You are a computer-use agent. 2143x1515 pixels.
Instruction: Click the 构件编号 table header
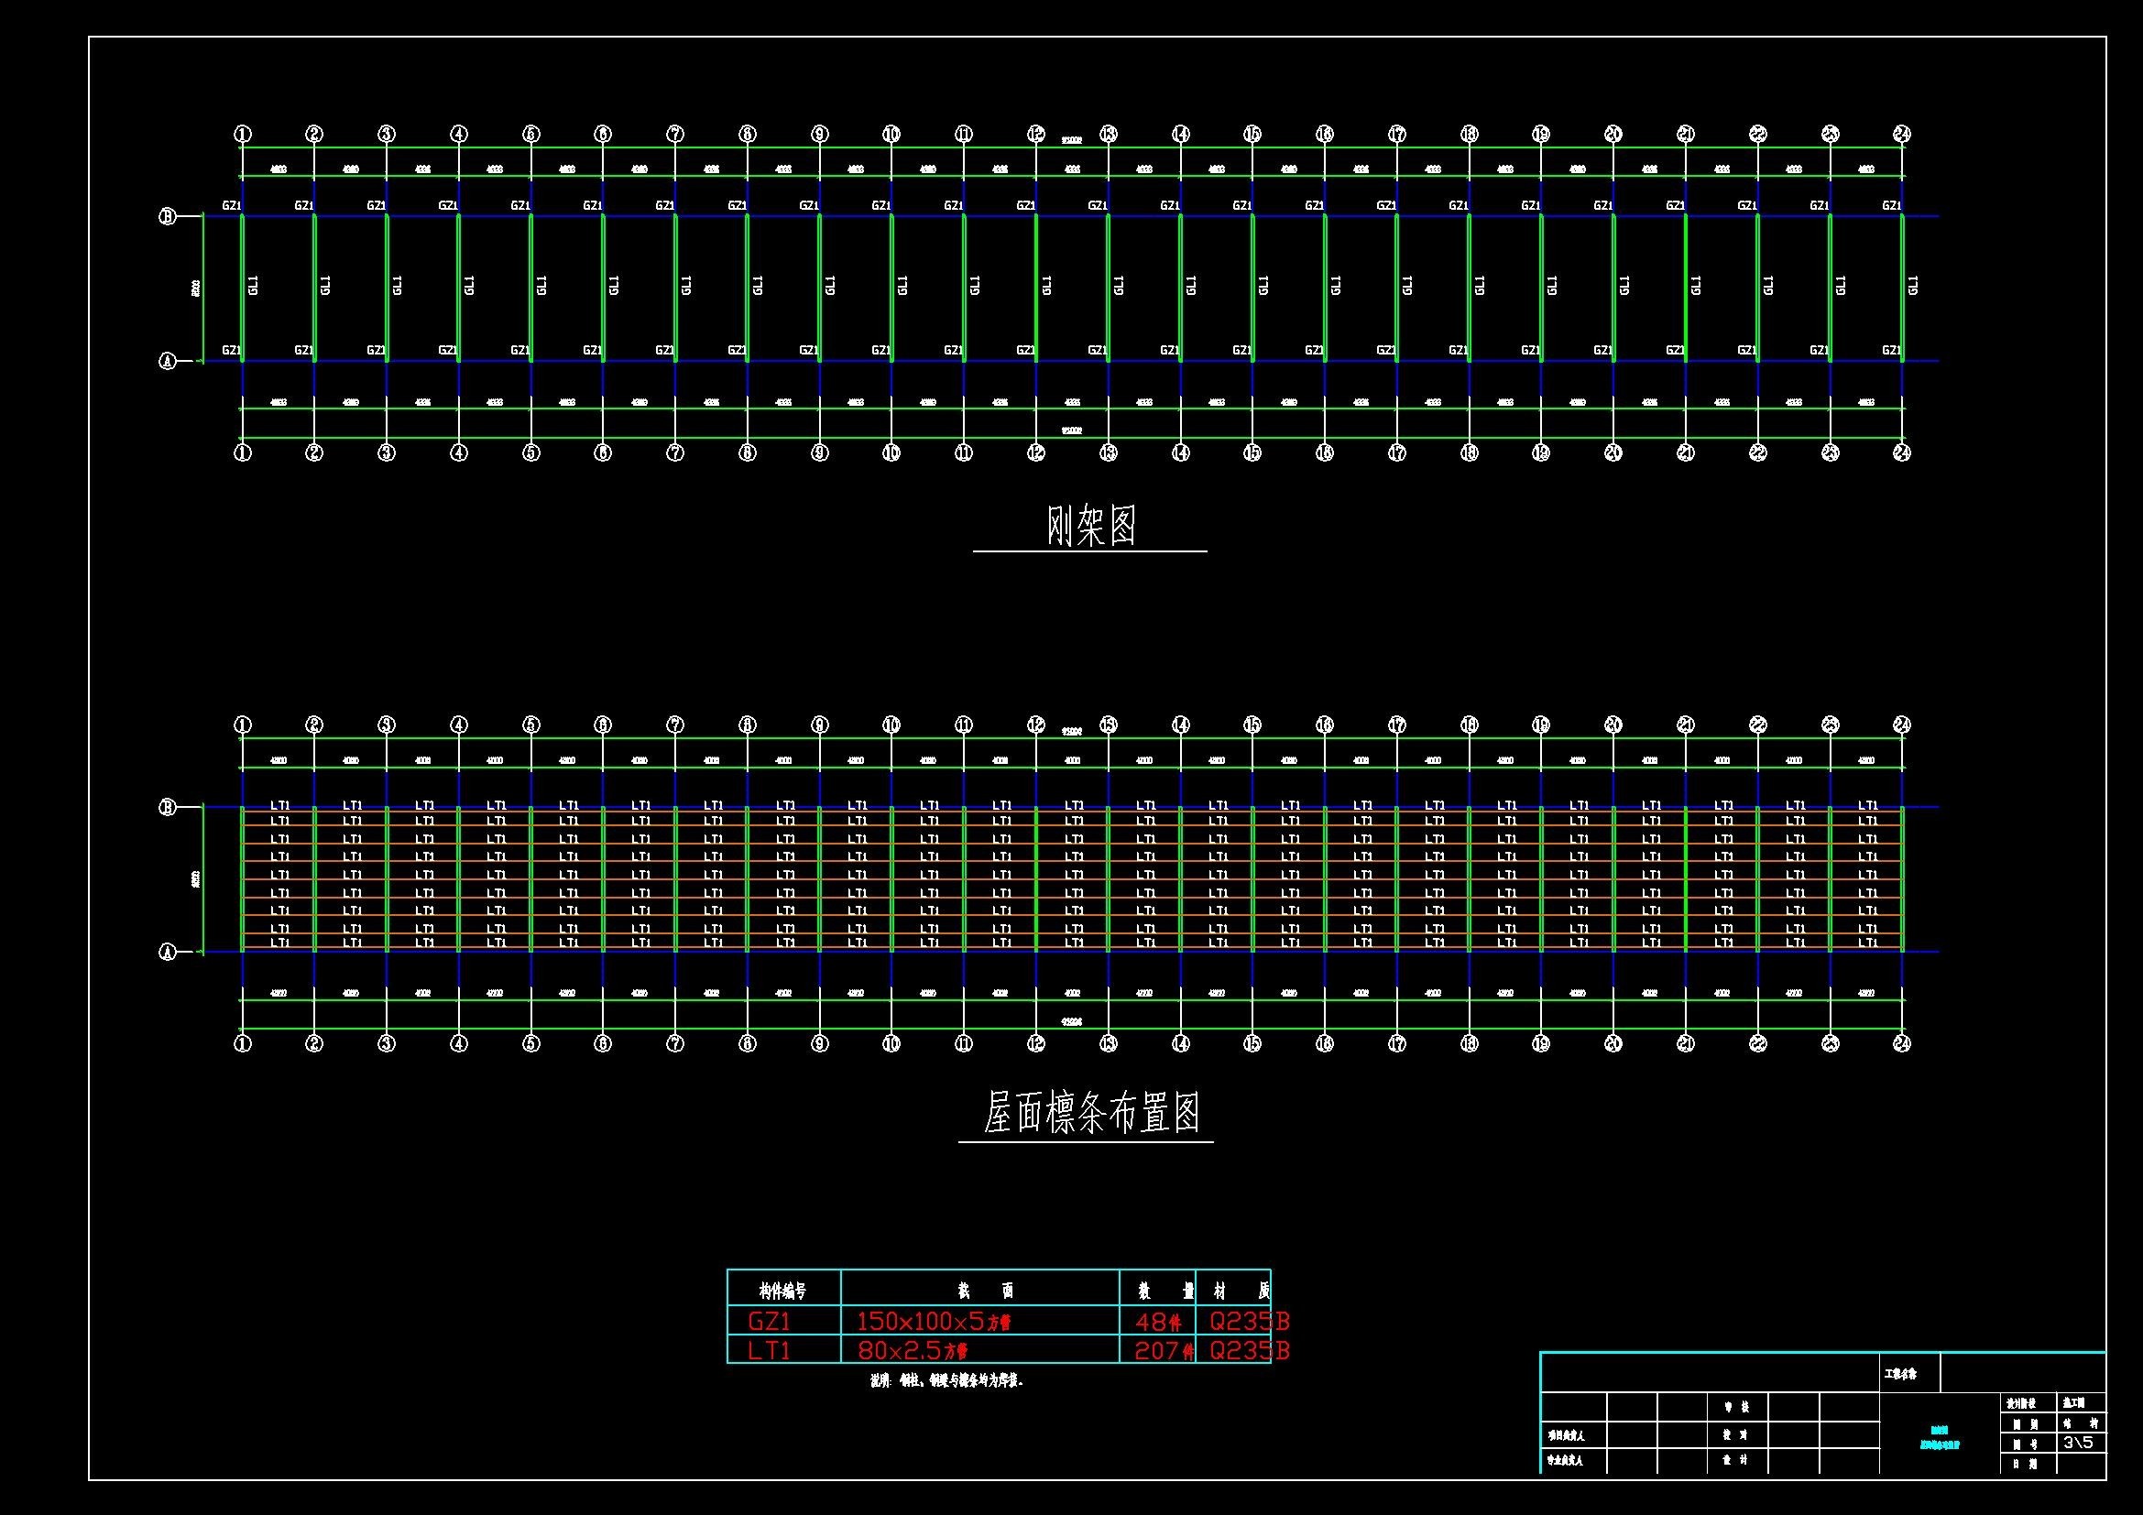[x=783, y=1292]
